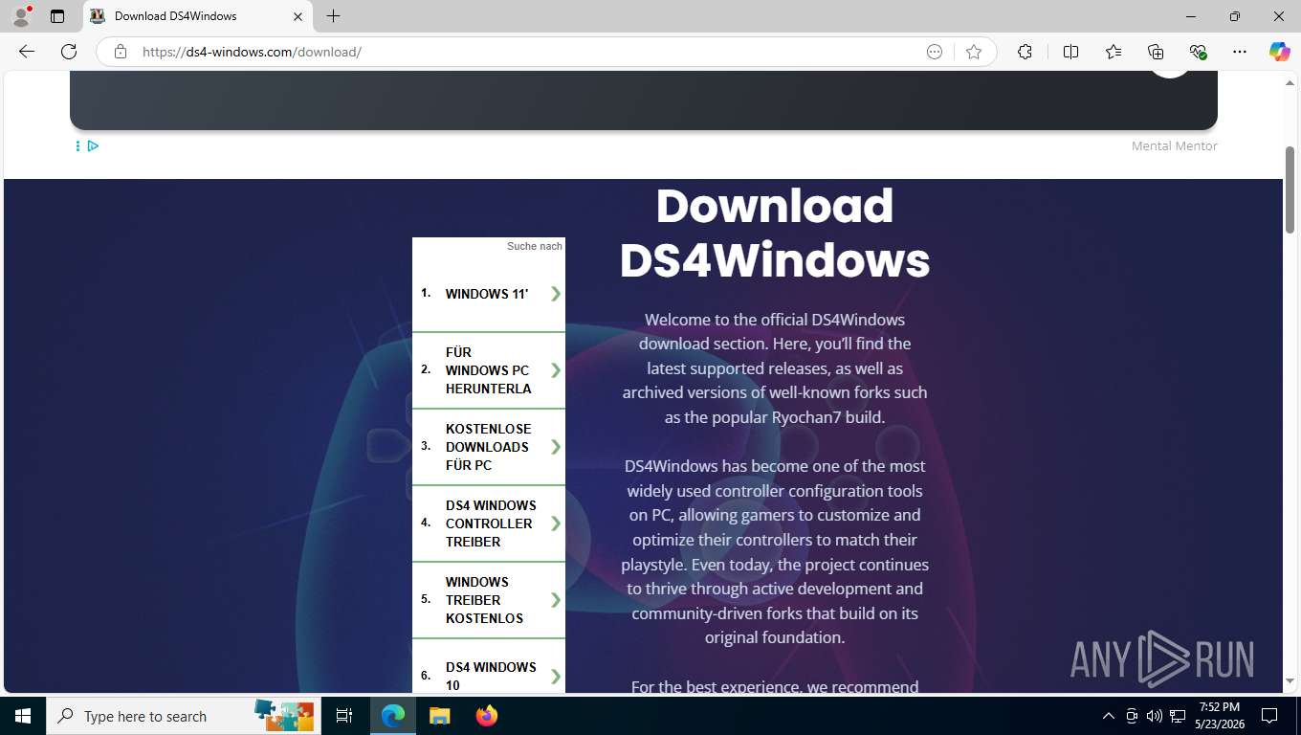Open DS4 WINDOWS CONTROLLER TREIBER suggestion
This screenshot has height=735, width=1301.
[x=489, y=523]
